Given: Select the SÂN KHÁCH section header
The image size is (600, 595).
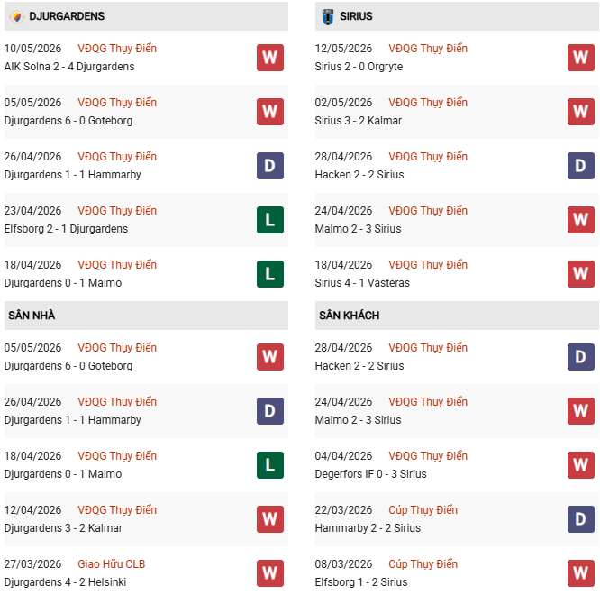Looking at the screenshot, I should tap(457, 316).
